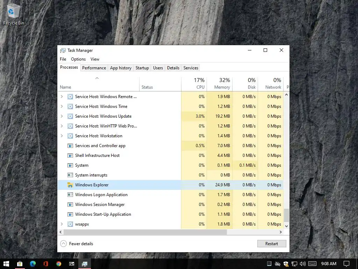The height and width of the screenshot is (269, 358).
Task: Click the Windows Start-Up Application icon
Action: coord(70,214)
